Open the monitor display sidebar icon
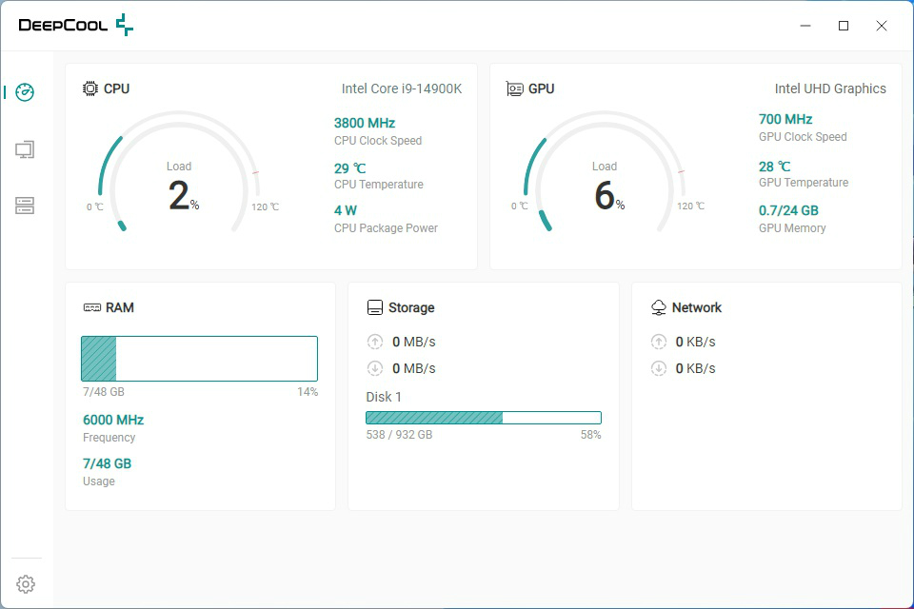 click(25, 149)
